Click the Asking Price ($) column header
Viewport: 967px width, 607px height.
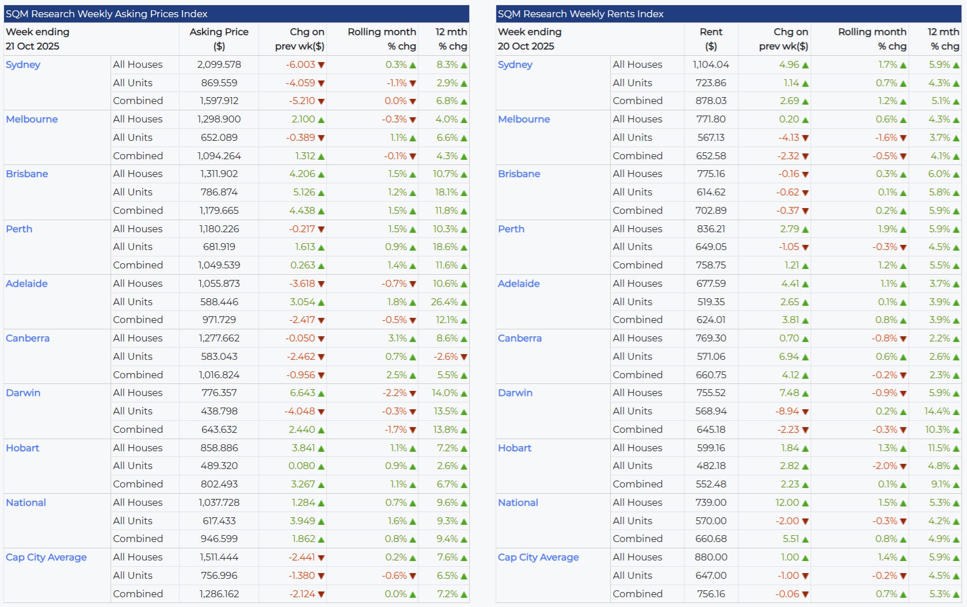(x=219, y=39)
